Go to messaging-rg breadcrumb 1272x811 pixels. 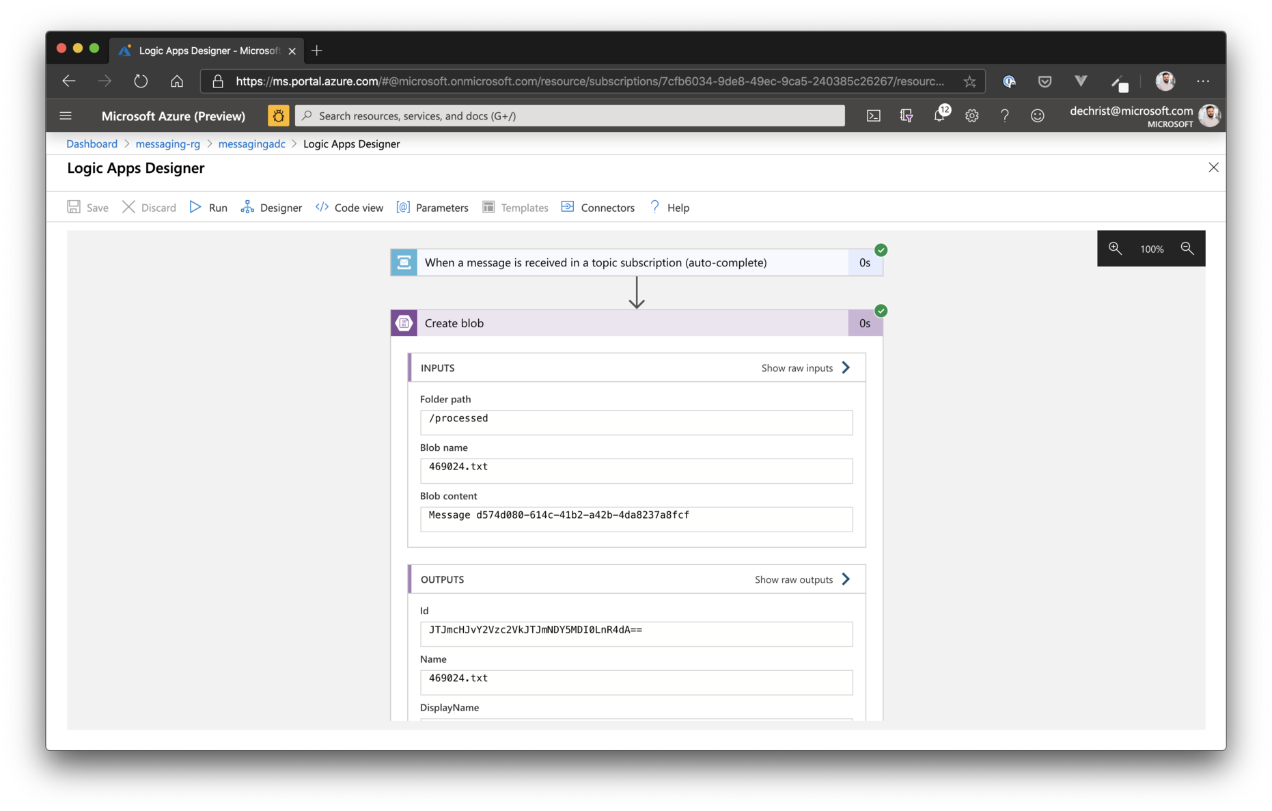[x=167, y=143]
